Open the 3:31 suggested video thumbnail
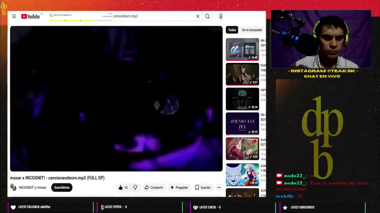The width and height of the screenshot is (380, 213). pos(242,74)
